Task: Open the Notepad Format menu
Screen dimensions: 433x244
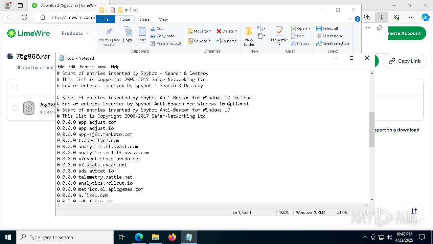Action: [x=87, y=67]
